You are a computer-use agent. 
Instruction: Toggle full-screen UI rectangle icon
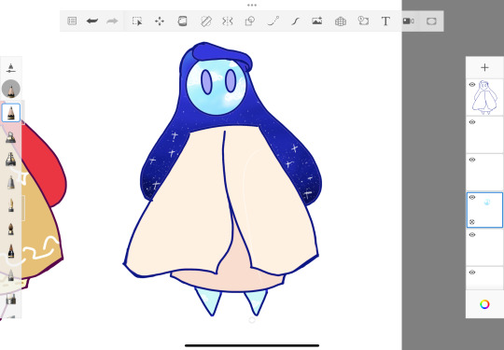[431, 21]
